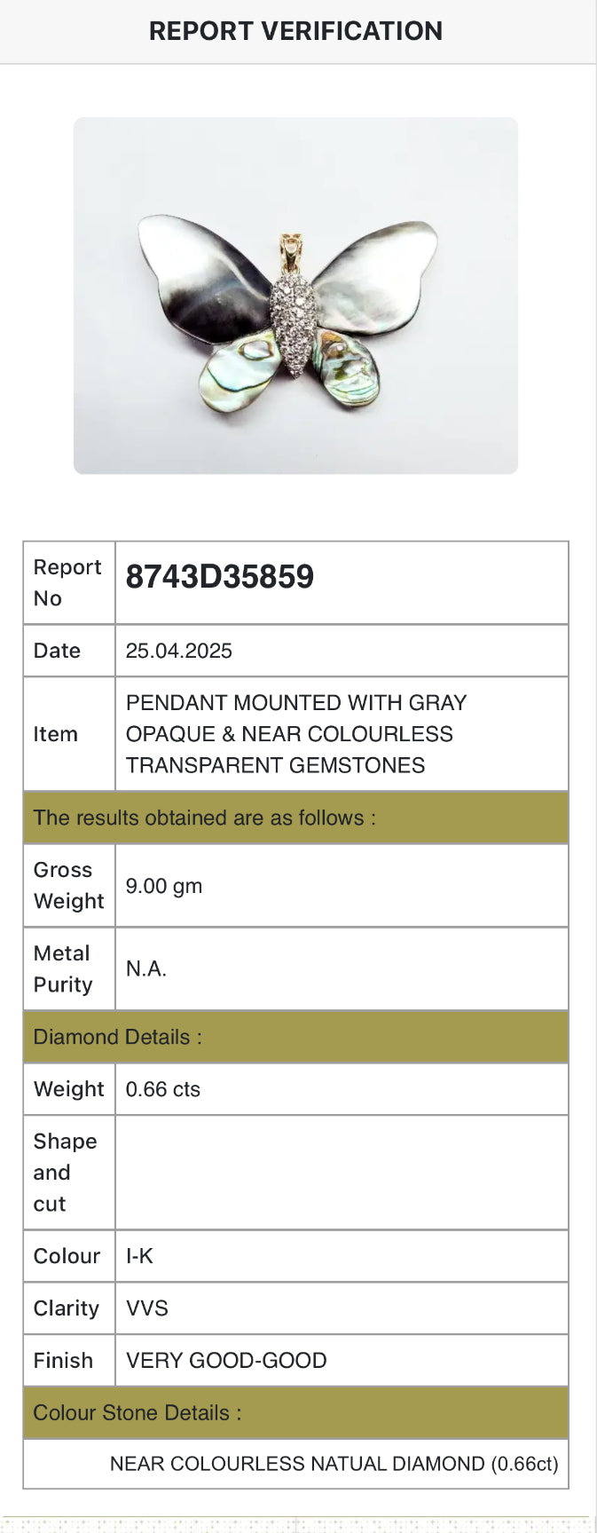This screenshot has width=597, height=1533.
Task: Click the butterfly pendant photo
Action: pyautogui.click(x=295, y=296)
